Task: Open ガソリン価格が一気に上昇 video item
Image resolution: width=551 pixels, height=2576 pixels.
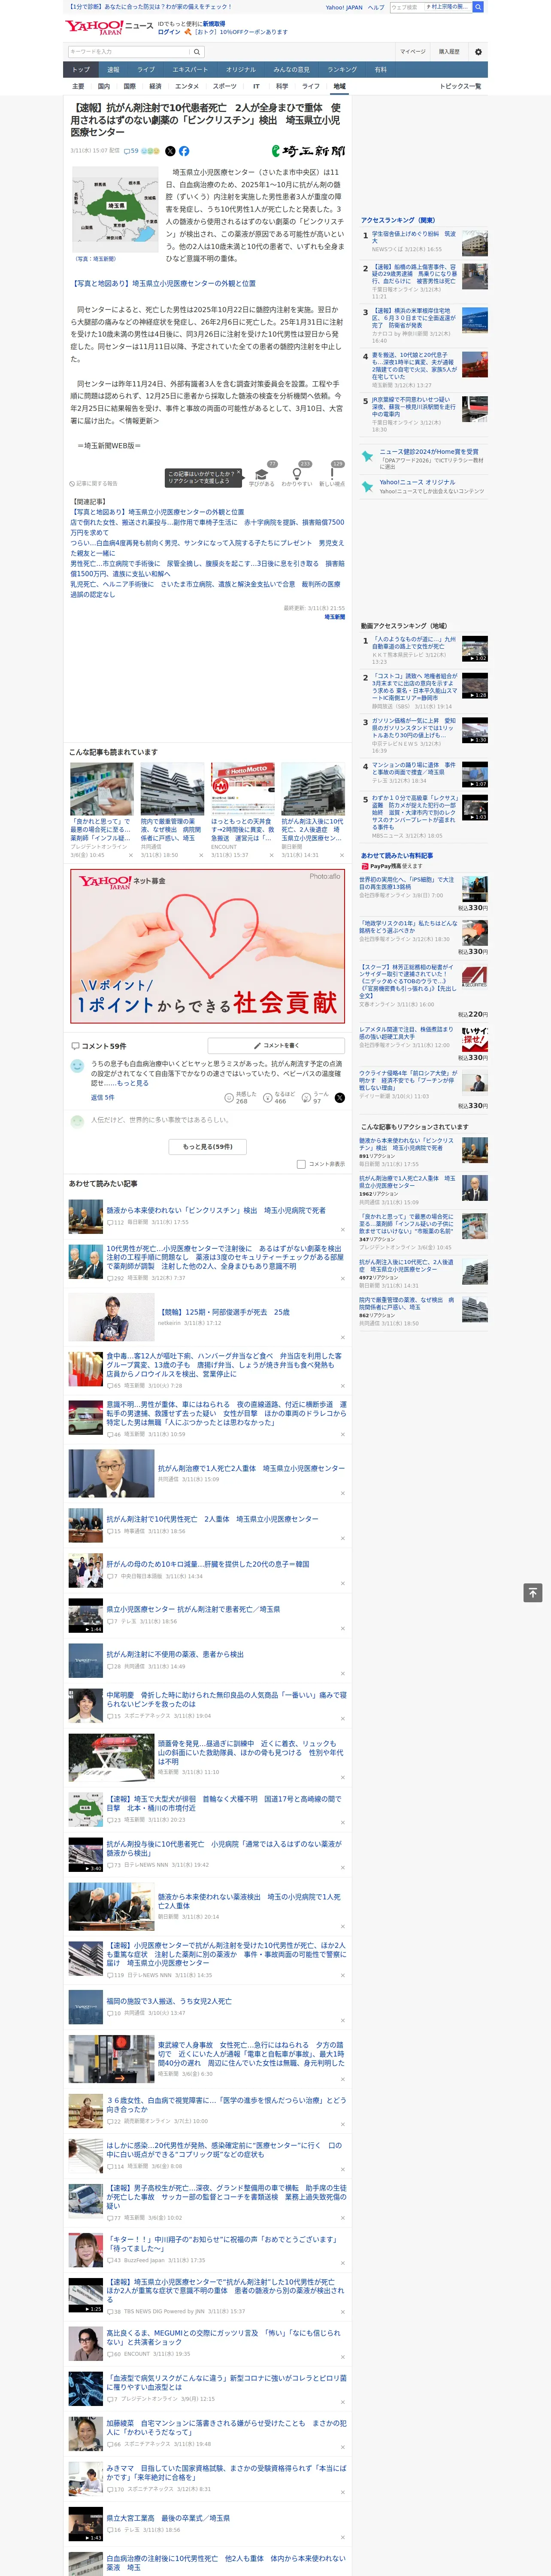Action: pyautogui.click(x=415, y=728)
